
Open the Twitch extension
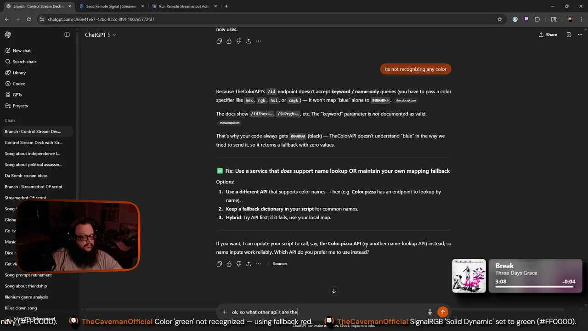pos(526,19)
